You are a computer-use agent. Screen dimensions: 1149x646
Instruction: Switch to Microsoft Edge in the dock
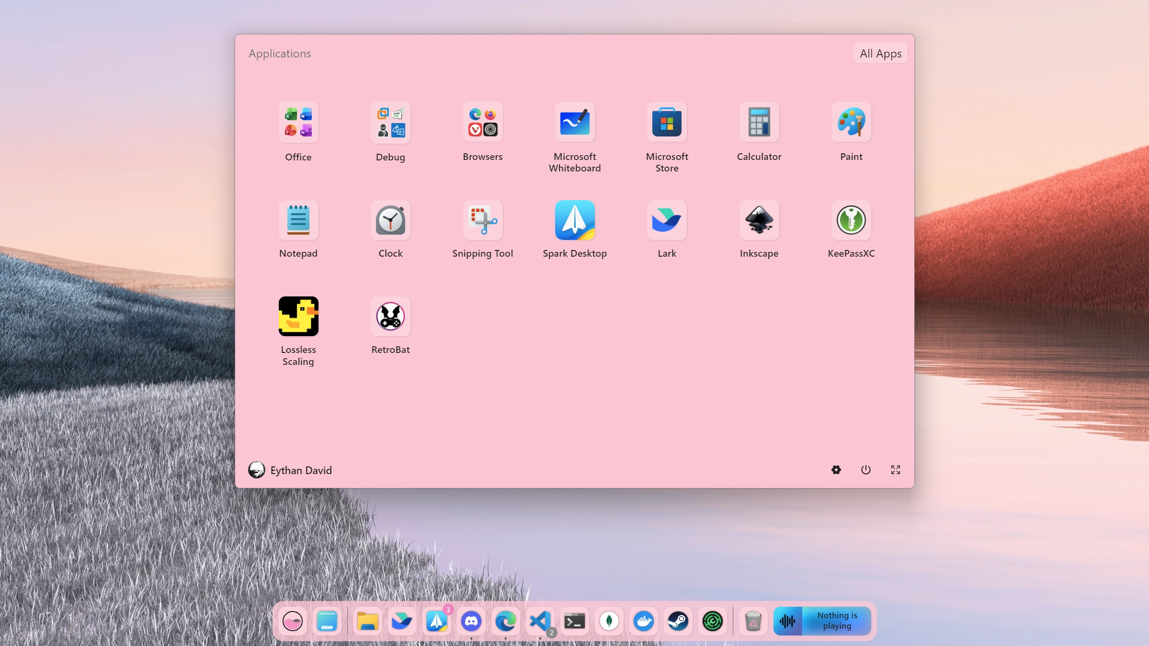(x=506, y=621)
